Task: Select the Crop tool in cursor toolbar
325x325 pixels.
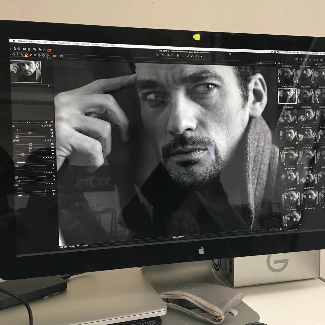Action: (x=173, y=55)
